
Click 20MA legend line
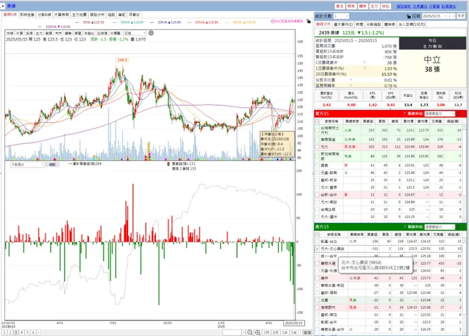tap(165, 22)
